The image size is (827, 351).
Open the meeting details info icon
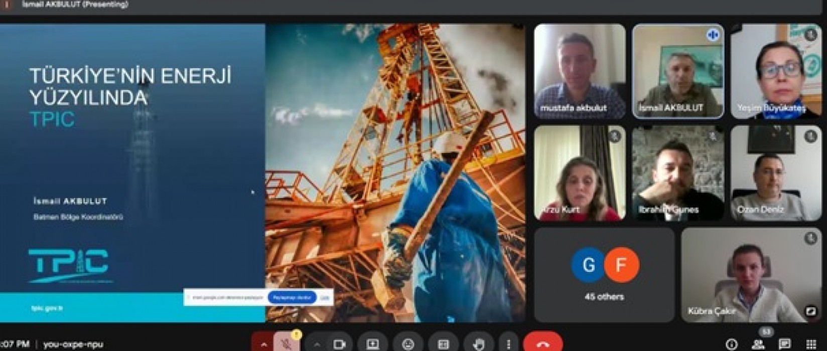coord(732,344)
